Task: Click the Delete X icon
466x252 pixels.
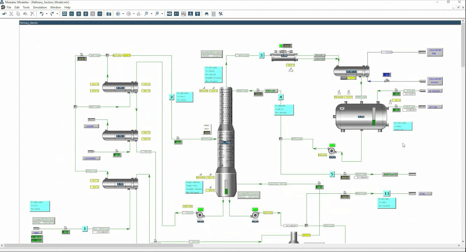Action: [32, 14]
